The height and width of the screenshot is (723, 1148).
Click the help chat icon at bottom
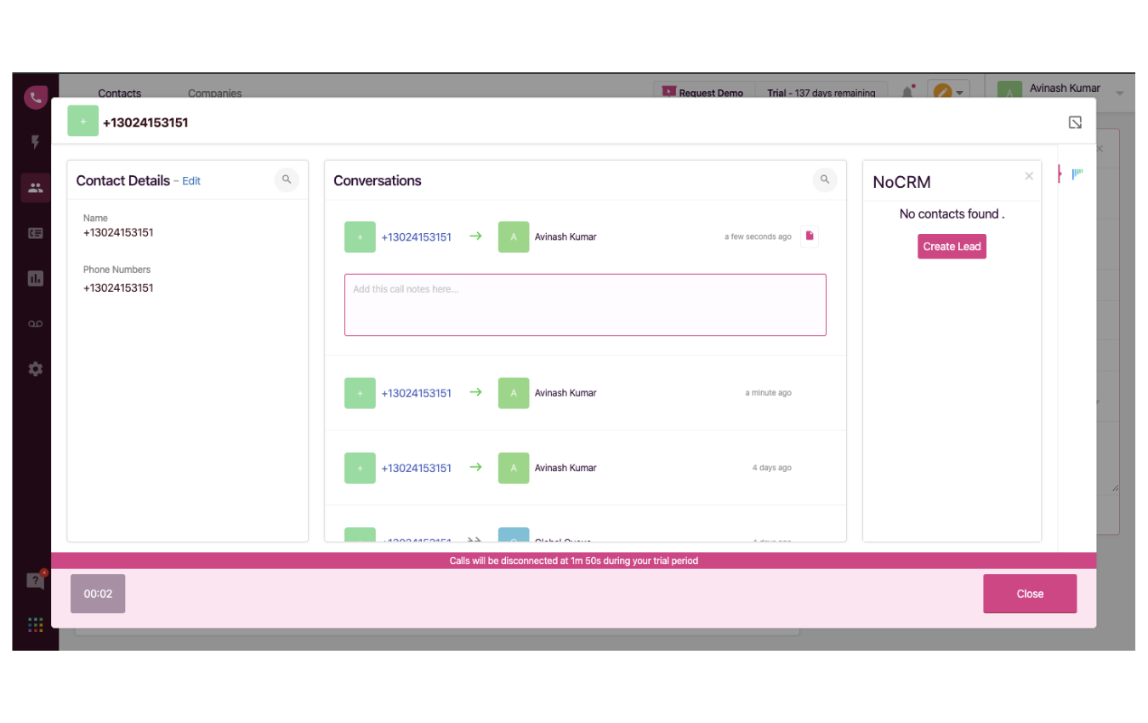[x=35, y=580]
